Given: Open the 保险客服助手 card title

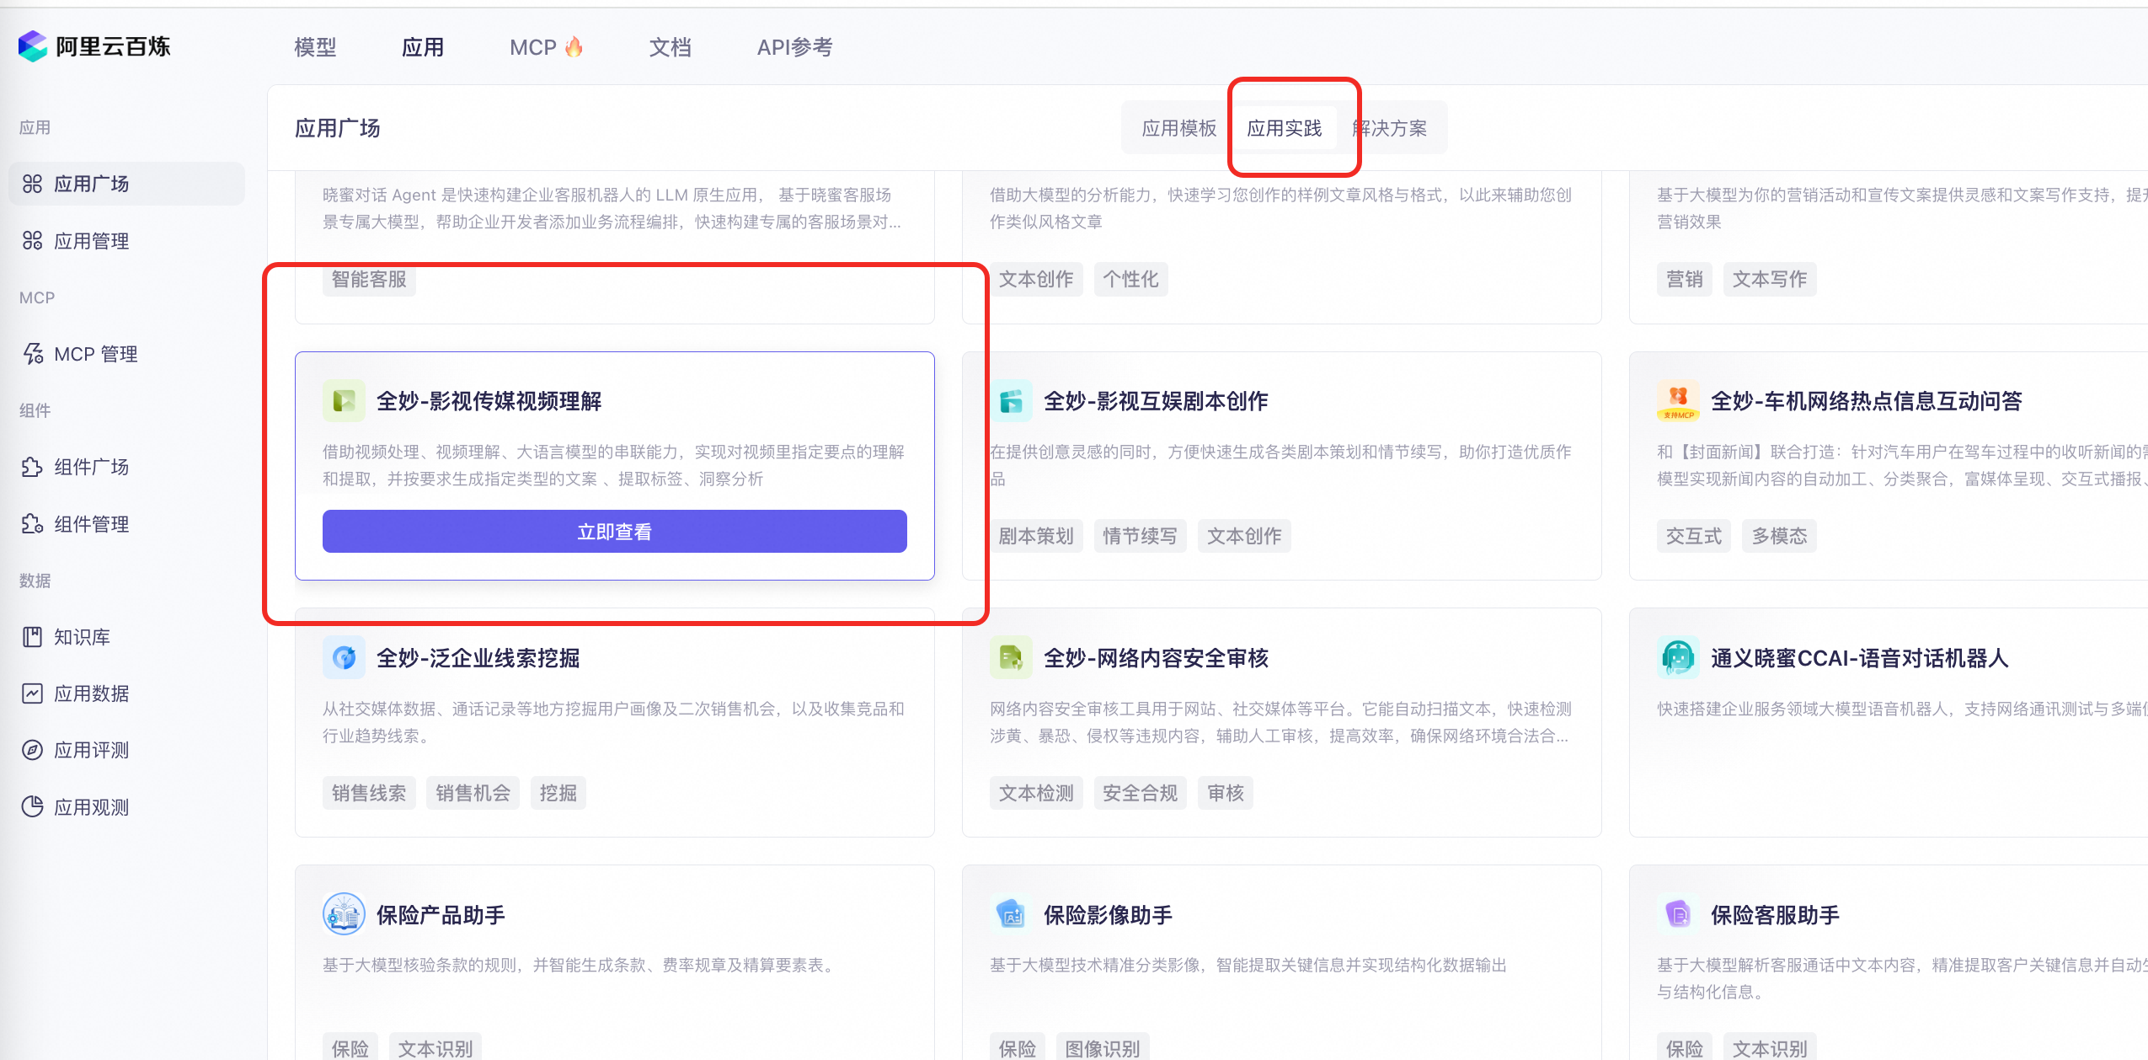Looking at the screenshot, I should tap(1775, 915).
